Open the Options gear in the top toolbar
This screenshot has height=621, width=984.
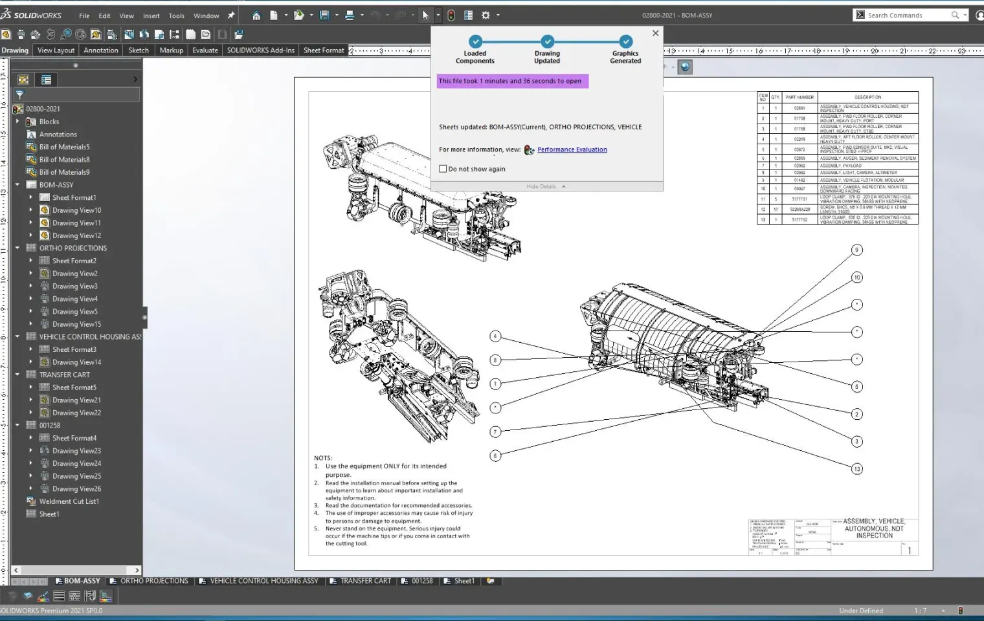pos(486,16)
